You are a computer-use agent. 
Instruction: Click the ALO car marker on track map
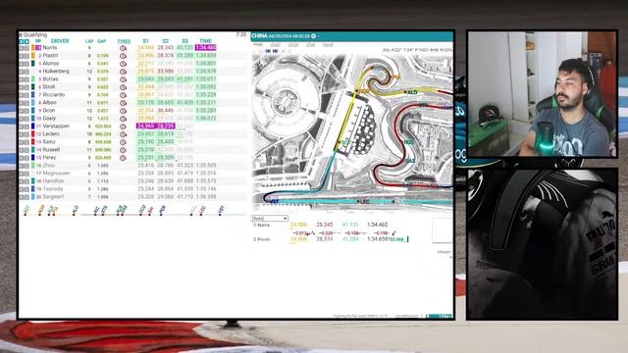pos(411,92)
